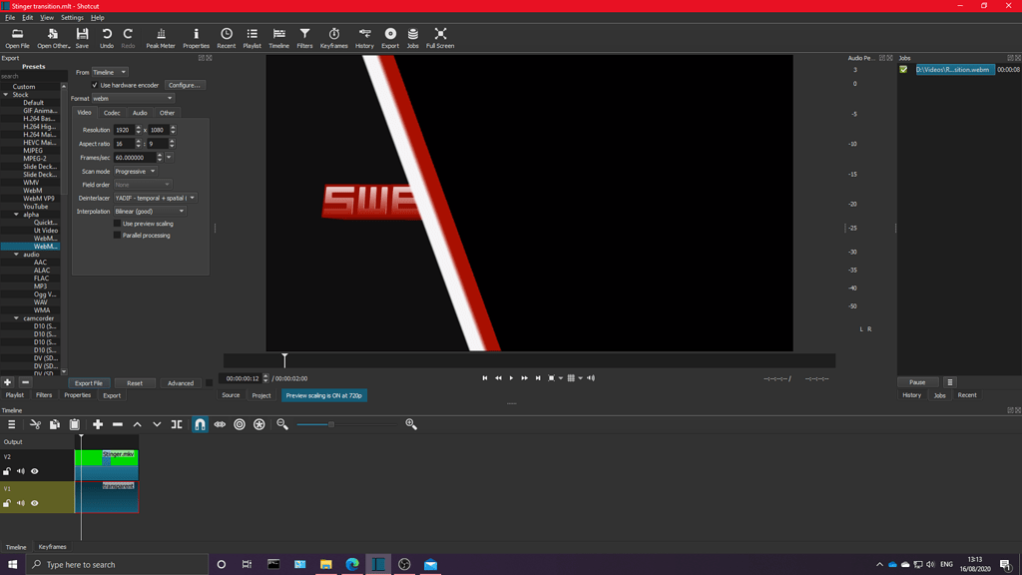Show the Peak Meter panel
The height and width of the screenshot is (575, 1022).
point(161,38)
